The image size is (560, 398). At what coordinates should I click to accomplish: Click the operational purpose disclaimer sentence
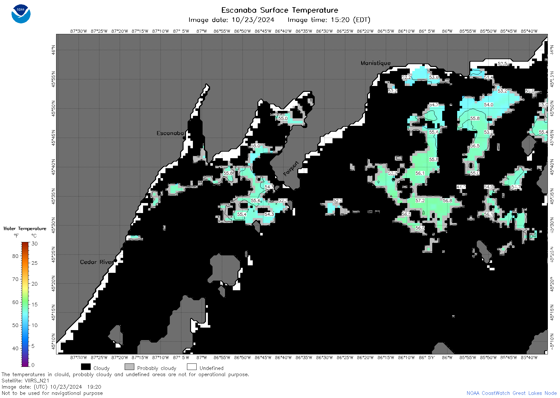click(125, 374)
